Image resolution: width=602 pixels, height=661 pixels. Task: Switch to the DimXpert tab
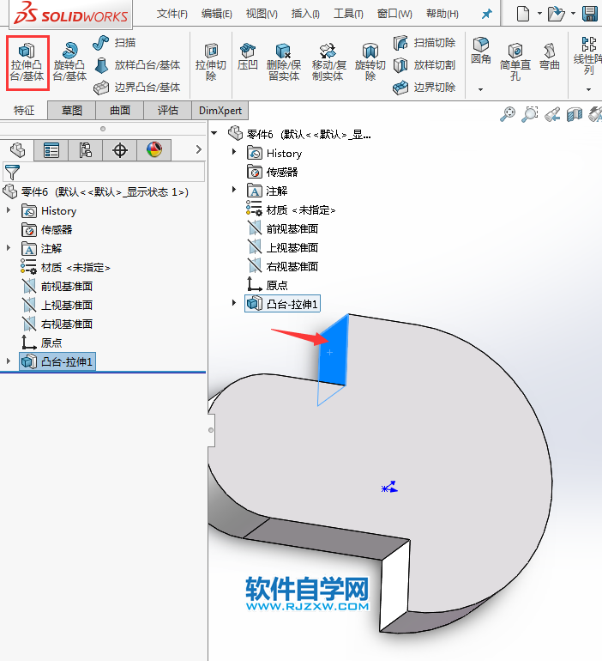[220, 111]
